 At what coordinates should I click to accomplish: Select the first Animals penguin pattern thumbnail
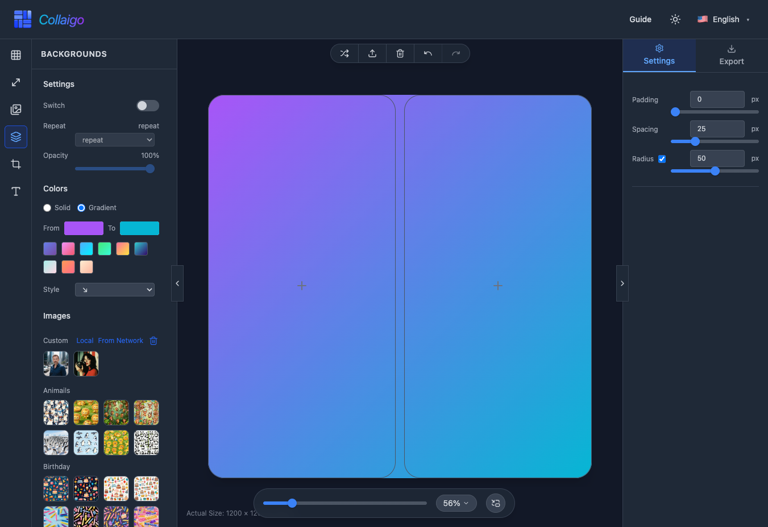coord(56,413)
